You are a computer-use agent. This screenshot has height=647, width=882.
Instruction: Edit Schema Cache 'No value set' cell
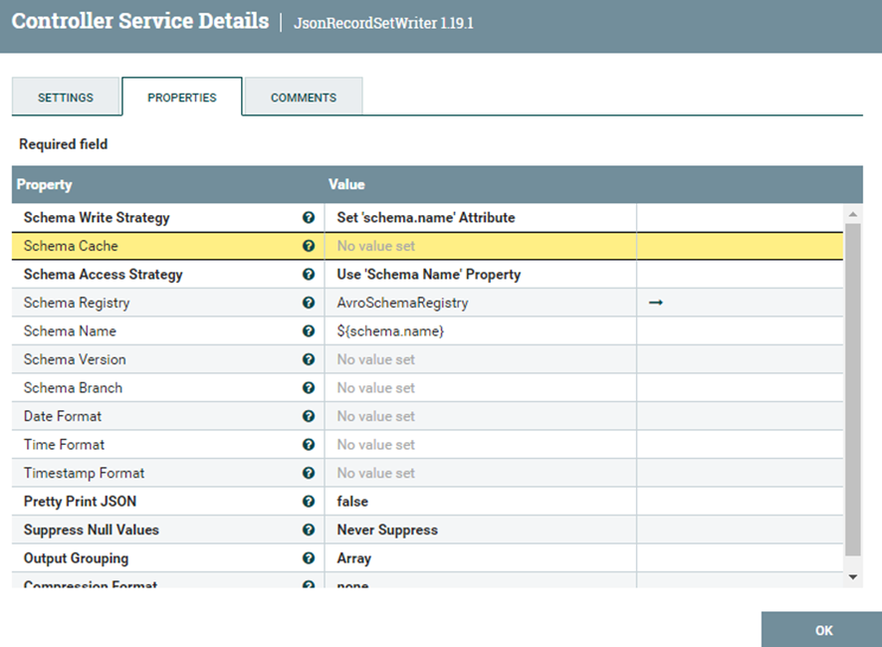click(481, 246)
